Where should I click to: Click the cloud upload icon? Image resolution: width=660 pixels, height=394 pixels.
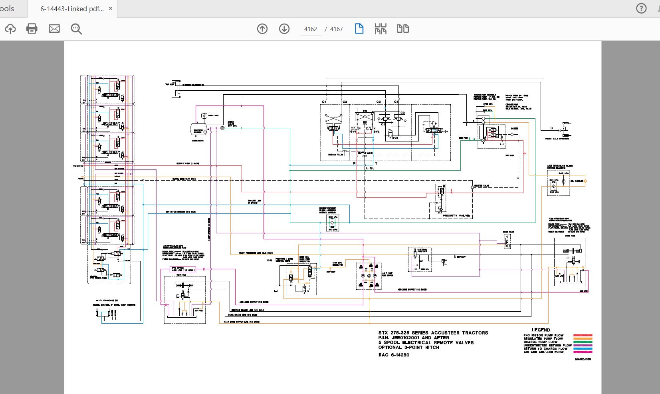click(10, 29)
